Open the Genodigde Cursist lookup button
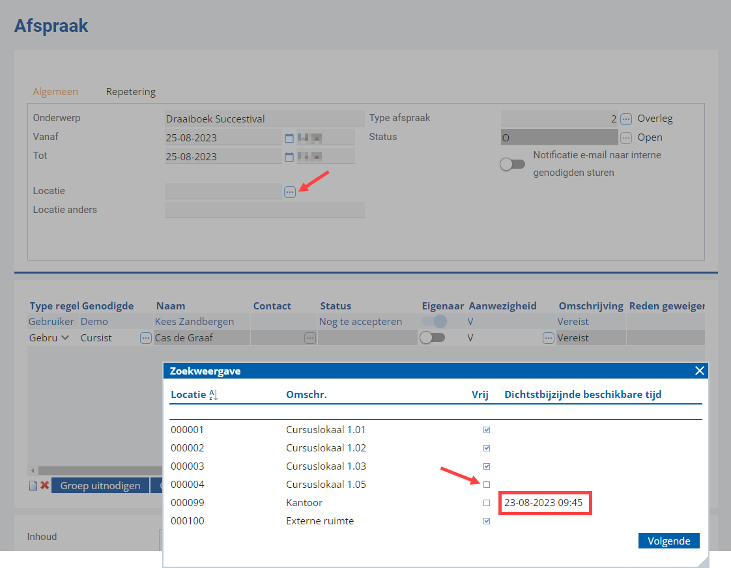Image resolution: width=731 pixels, height=568 pixels. (x=145, y=338)
